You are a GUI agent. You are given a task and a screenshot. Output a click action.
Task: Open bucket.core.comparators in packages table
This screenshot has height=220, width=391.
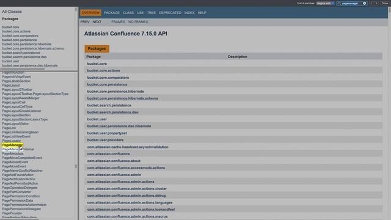(x=108, y=78)
